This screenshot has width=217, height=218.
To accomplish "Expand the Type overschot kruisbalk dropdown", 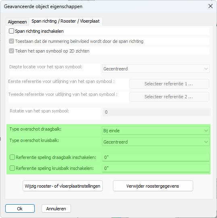I will coord(156,142).
